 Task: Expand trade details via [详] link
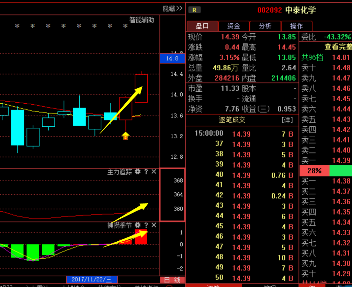coord(287,120)
